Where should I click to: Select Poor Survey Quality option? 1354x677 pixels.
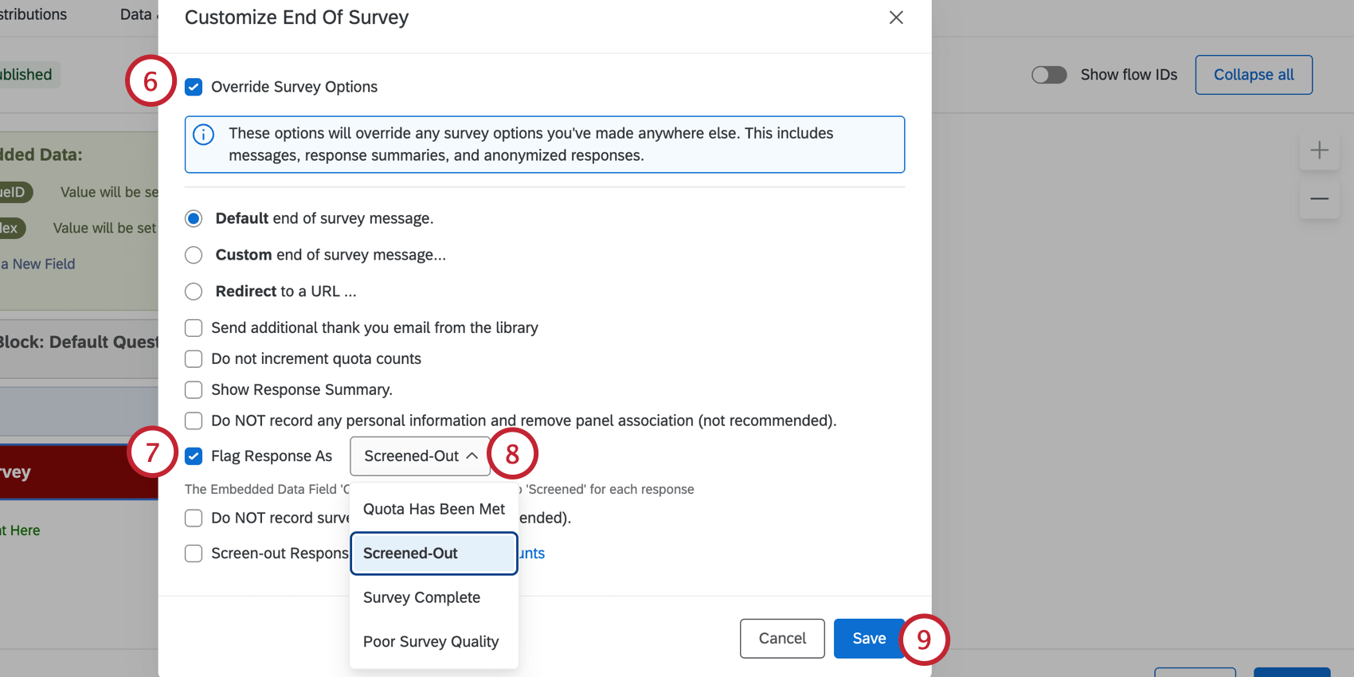click(x=431, y=642)
